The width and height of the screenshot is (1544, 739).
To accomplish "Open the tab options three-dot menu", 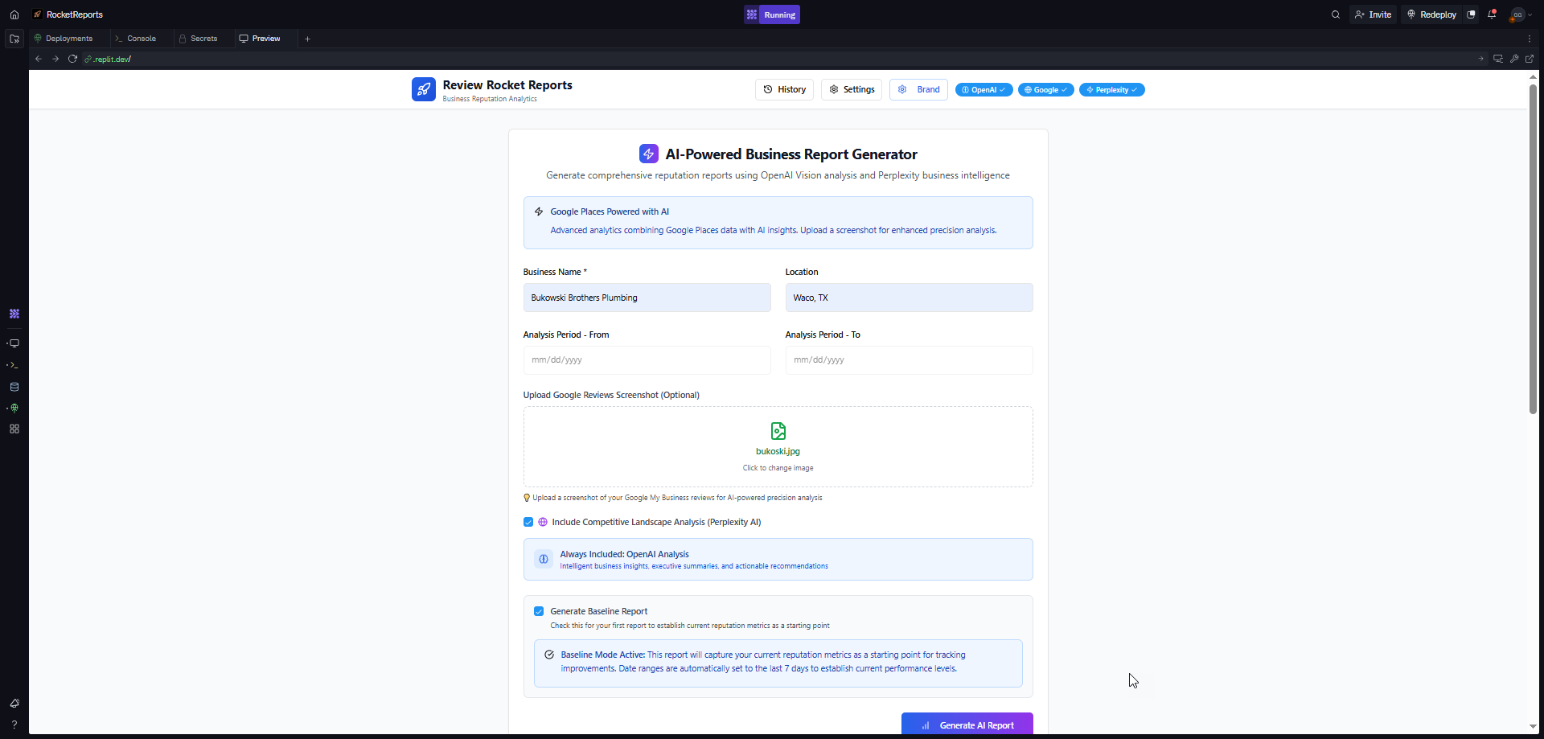I will coord(1530,39).
